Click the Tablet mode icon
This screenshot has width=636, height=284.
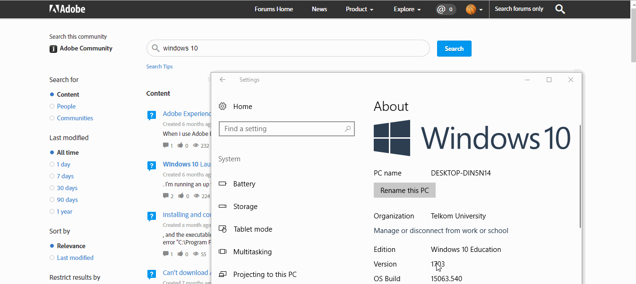point(223,229)
